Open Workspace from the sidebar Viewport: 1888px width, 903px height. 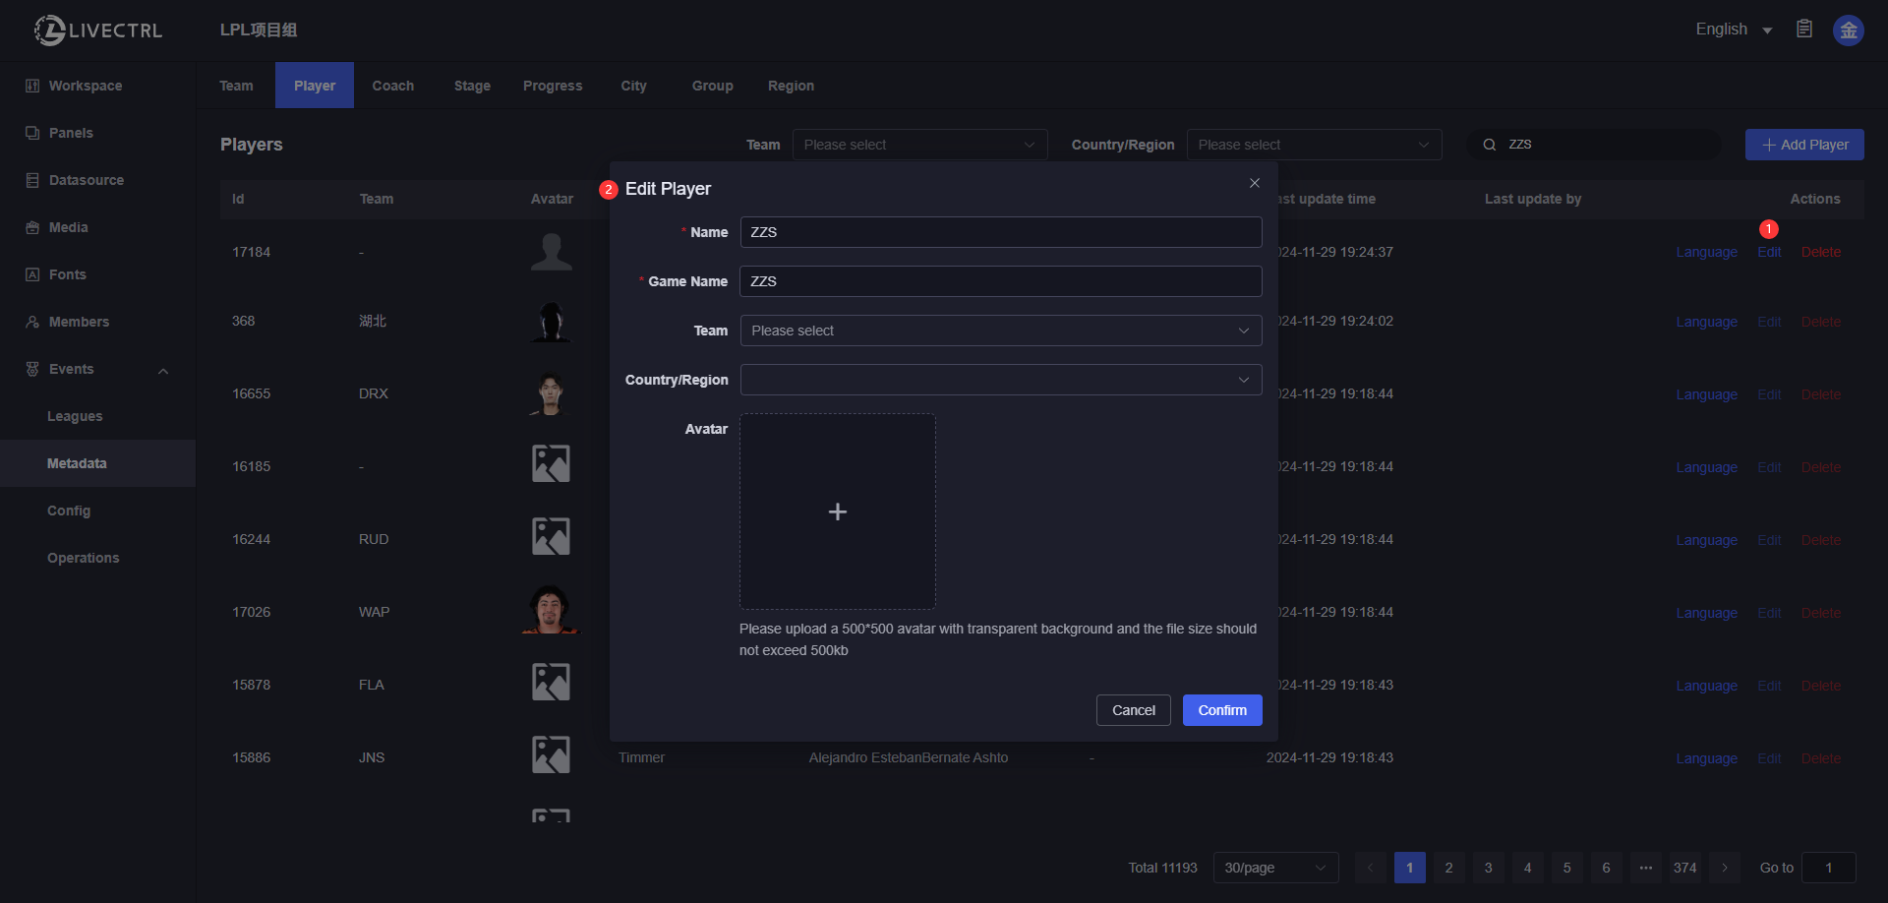pyautogui.click(x=86, y=86)
